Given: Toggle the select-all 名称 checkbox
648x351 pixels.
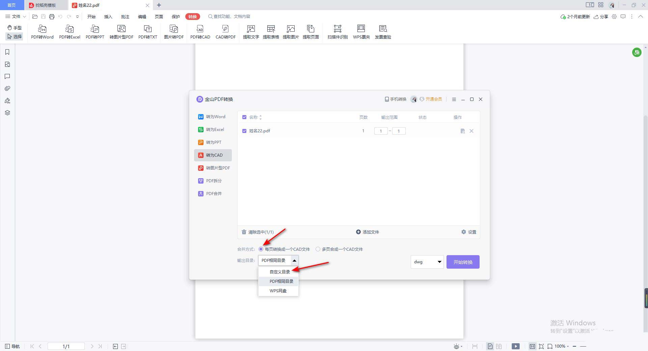Looking at the screenshot, I should click(244, 117).
